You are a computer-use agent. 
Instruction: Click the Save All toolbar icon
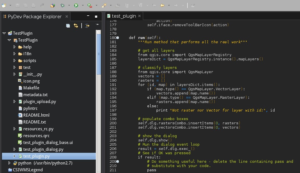pos(25,5)
